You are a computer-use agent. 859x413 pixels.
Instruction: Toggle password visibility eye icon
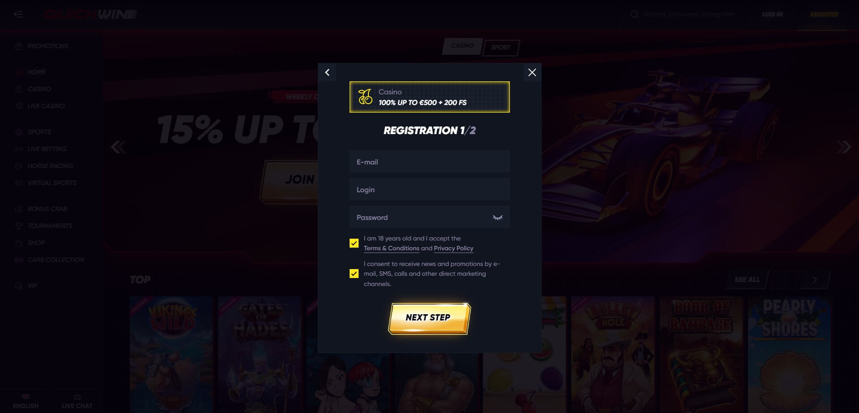(497, 218)
